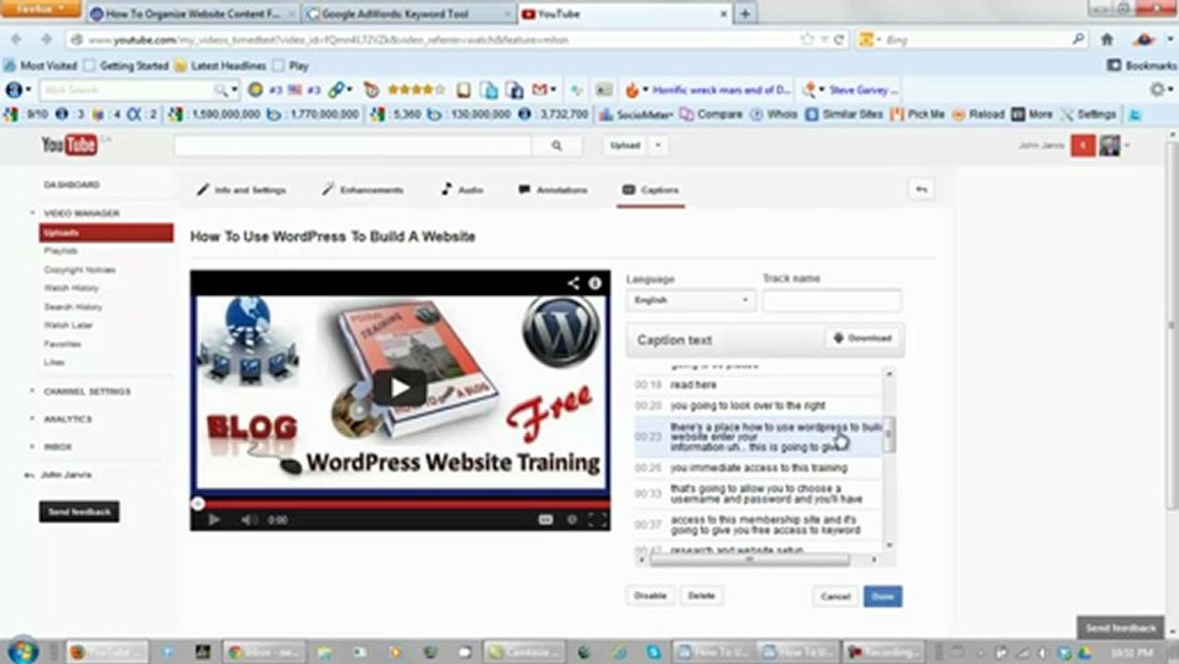Click the info icon on the video
Screen dimensions: 1179x664
click(595, 283)
